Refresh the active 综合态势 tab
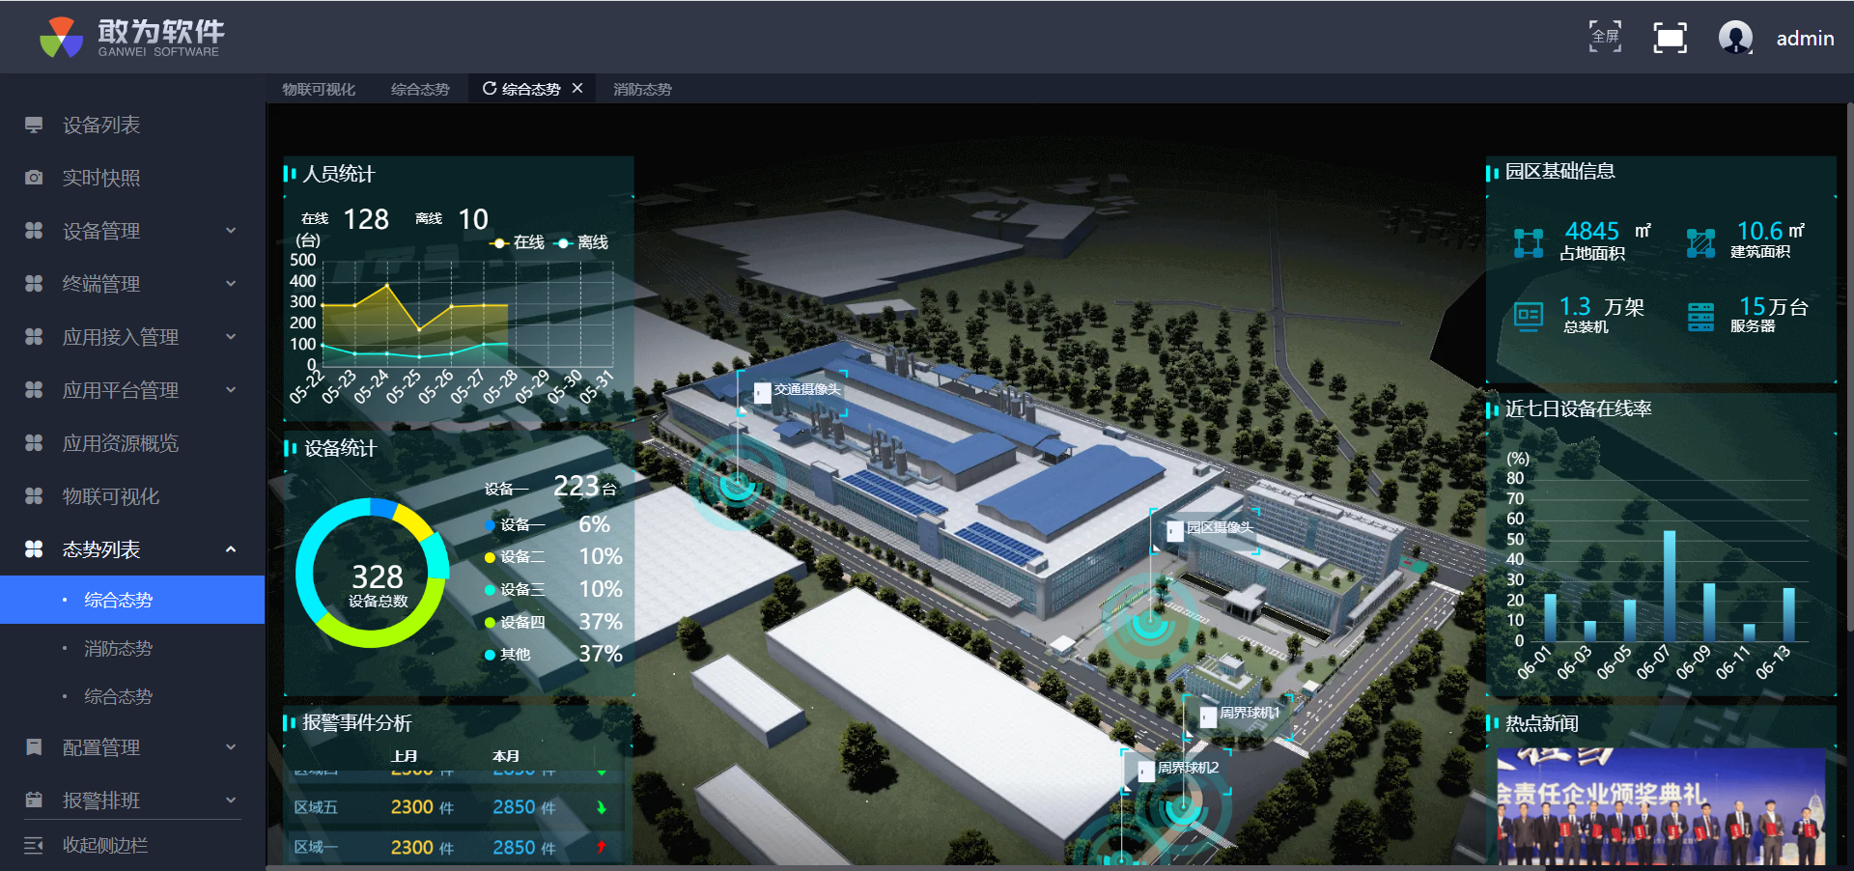The image size is (1854, 871). click(x=490, y=89)
